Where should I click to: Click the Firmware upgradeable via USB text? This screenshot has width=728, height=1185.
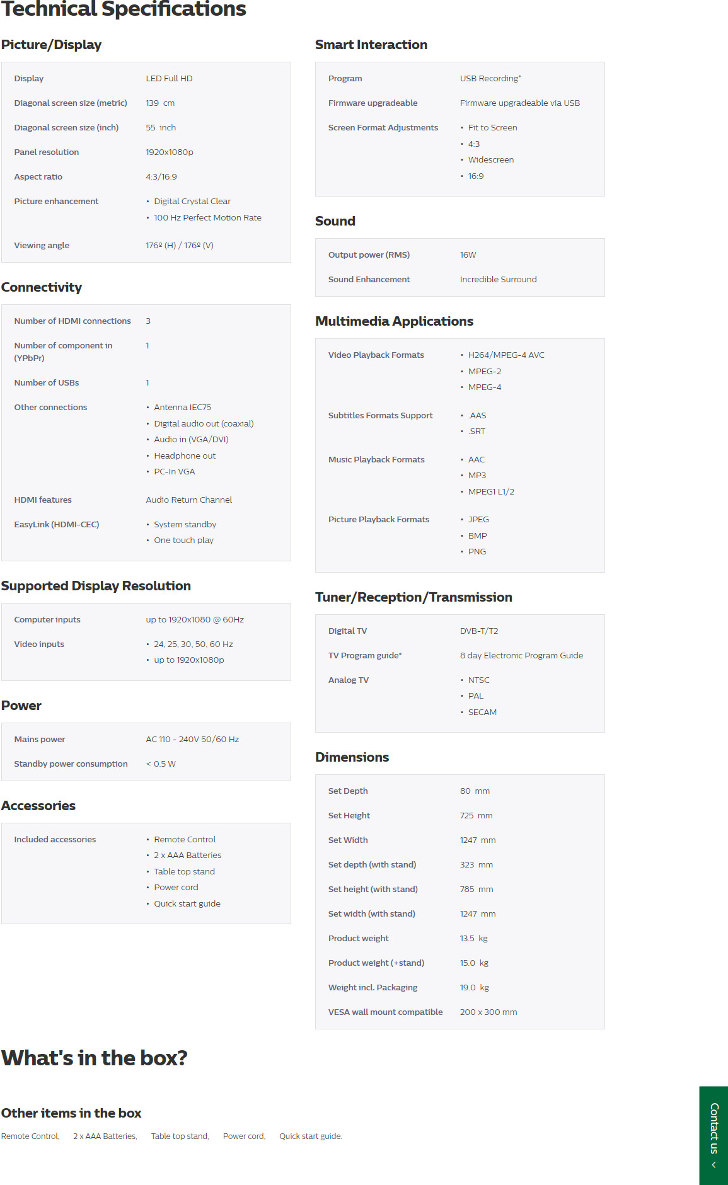(519, 103)
